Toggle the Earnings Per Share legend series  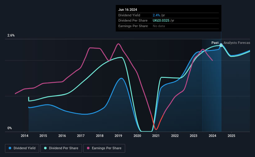coord(104,148)
